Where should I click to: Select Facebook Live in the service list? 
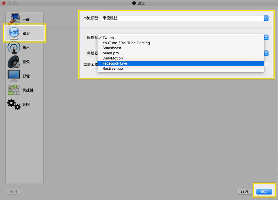point(181,63)
